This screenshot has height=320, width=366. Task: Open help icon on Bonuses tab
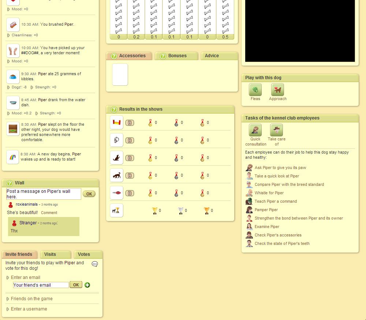tap(163, 56)
